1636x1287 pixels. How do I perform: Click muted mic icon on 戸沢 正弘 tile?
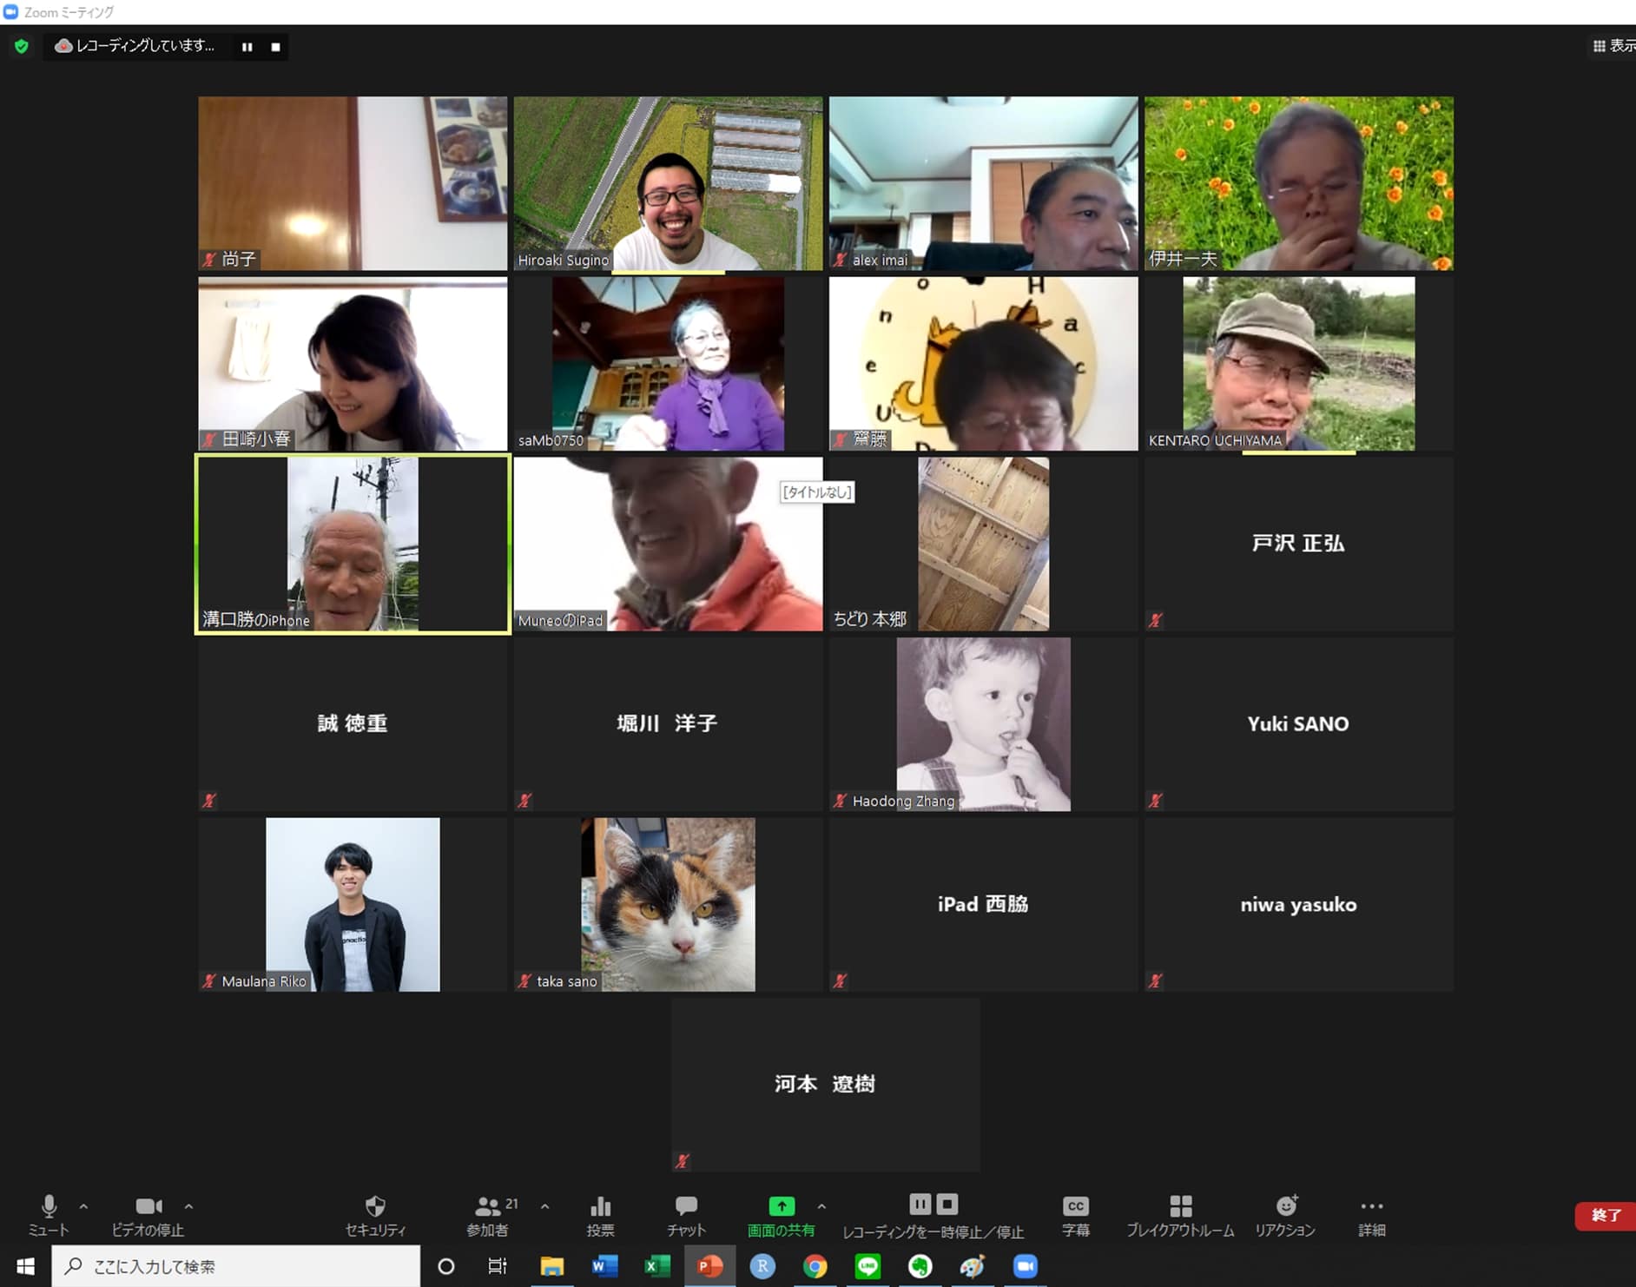(1156, 620)
